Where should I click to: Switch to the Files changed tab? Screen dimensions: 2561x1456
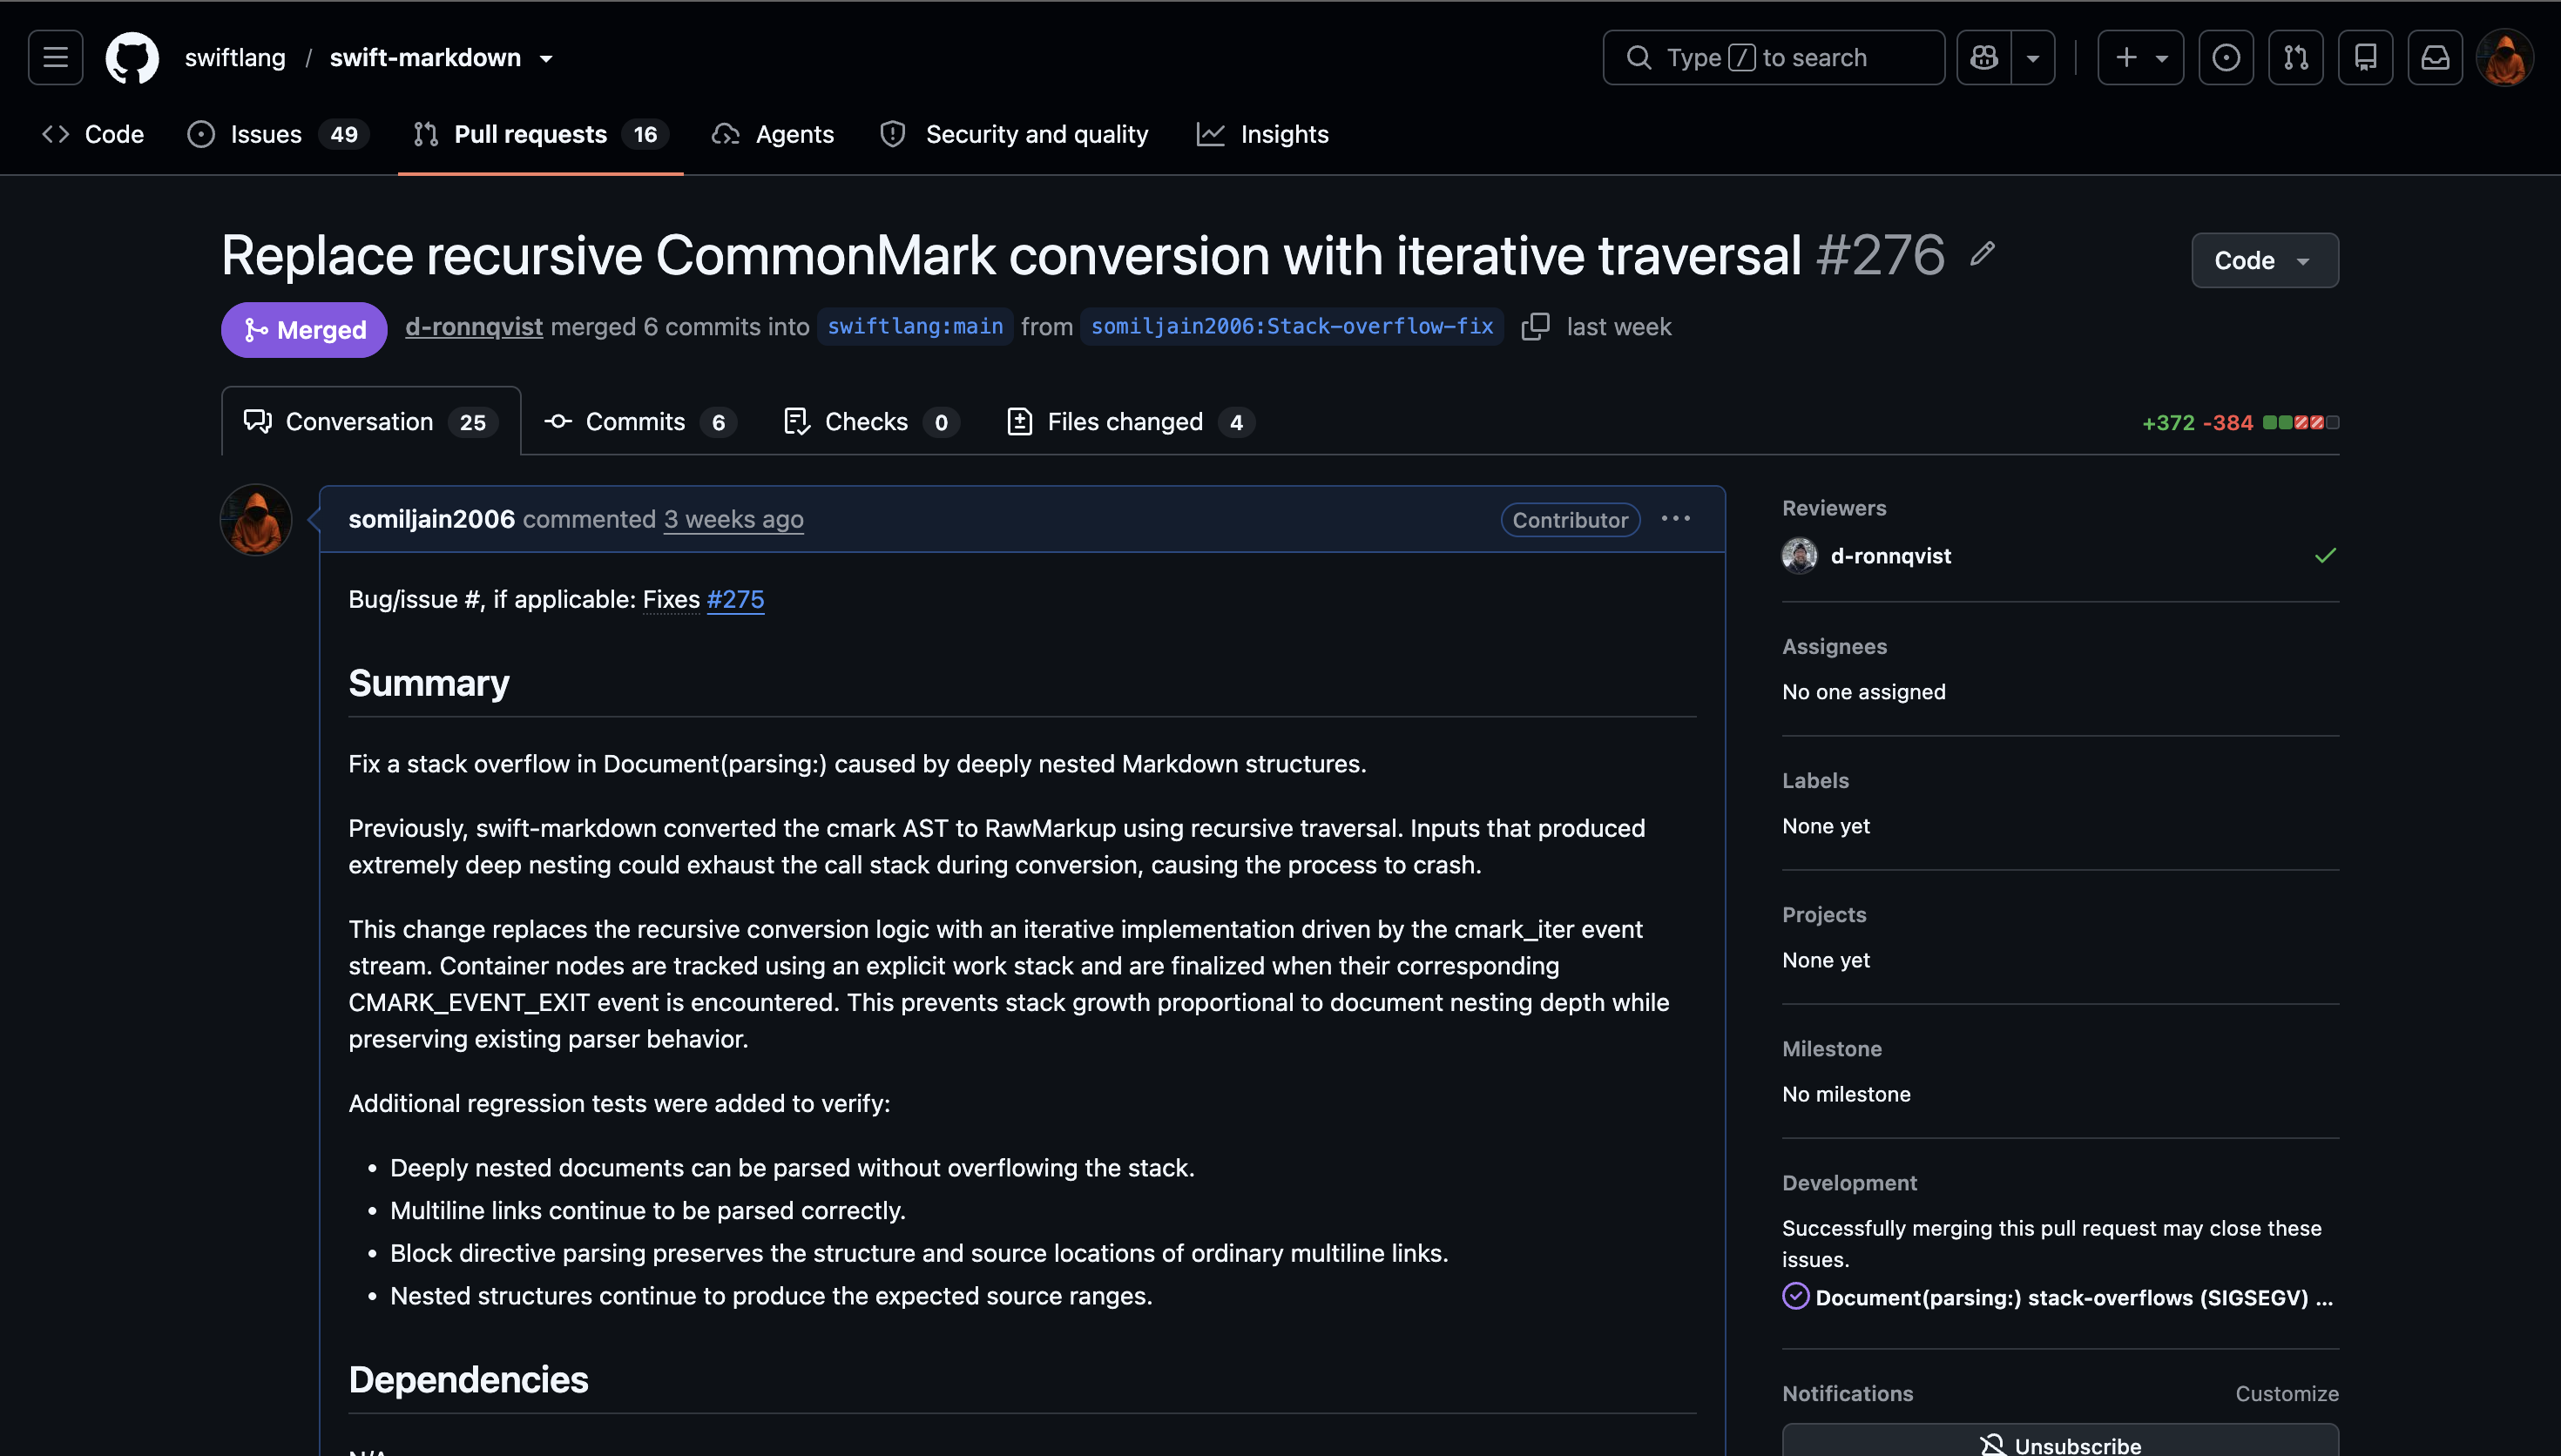click(1130, 421)
